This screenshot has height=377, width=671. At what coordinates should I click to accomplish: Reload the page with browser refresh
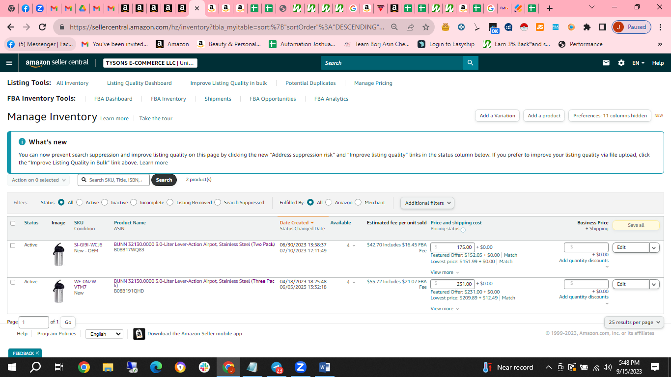42,27
